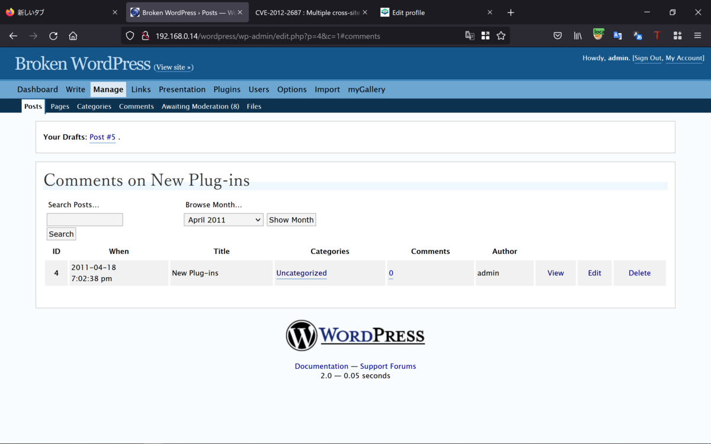Click the Show Month button
Image resolution: width=711 pixels, height=444 pixels.
click(291, 220)
